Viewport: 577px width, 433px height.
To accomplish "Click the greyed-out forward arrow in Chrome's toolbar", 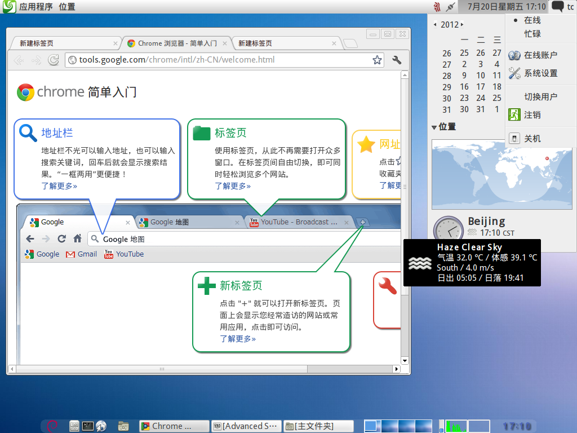I will pyautogui.click(x=36, y=60).
